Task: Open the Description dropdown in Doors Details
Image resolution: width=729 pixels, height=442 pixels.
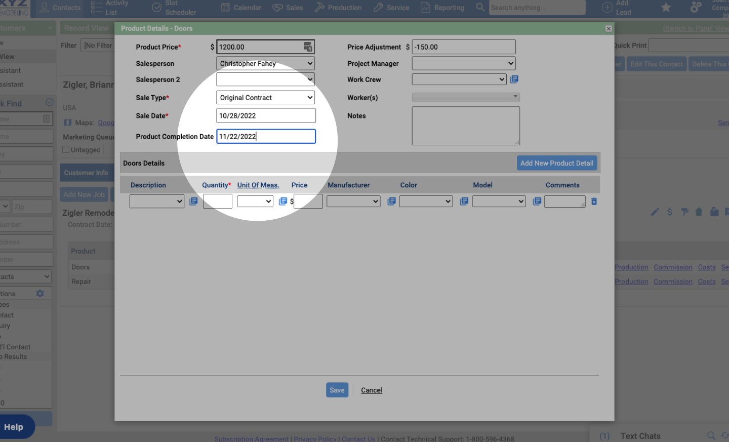Action: [x=157, y=202]
